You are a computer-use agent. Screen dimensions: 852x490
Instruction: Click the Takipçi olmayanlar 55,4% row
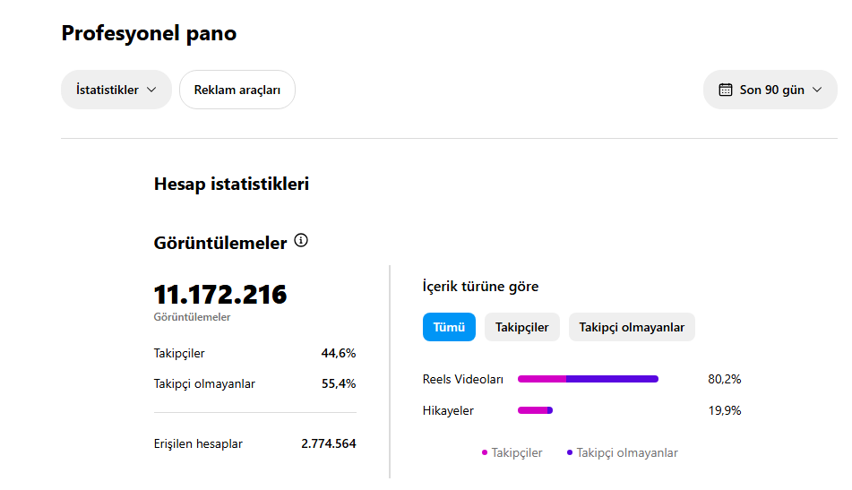pyautogui.click(x=254, y=383)
